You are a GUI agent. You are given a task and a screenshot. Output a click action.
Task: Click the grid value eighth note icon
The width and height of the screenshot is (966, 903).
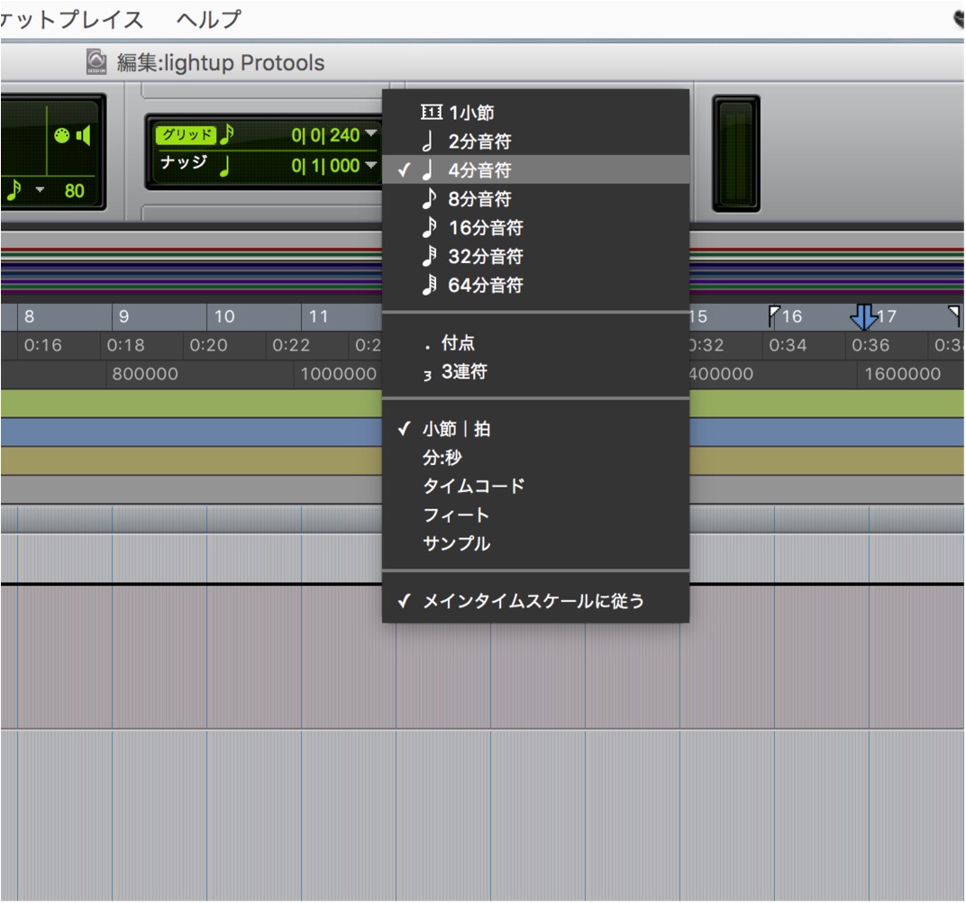pos(227,134)
